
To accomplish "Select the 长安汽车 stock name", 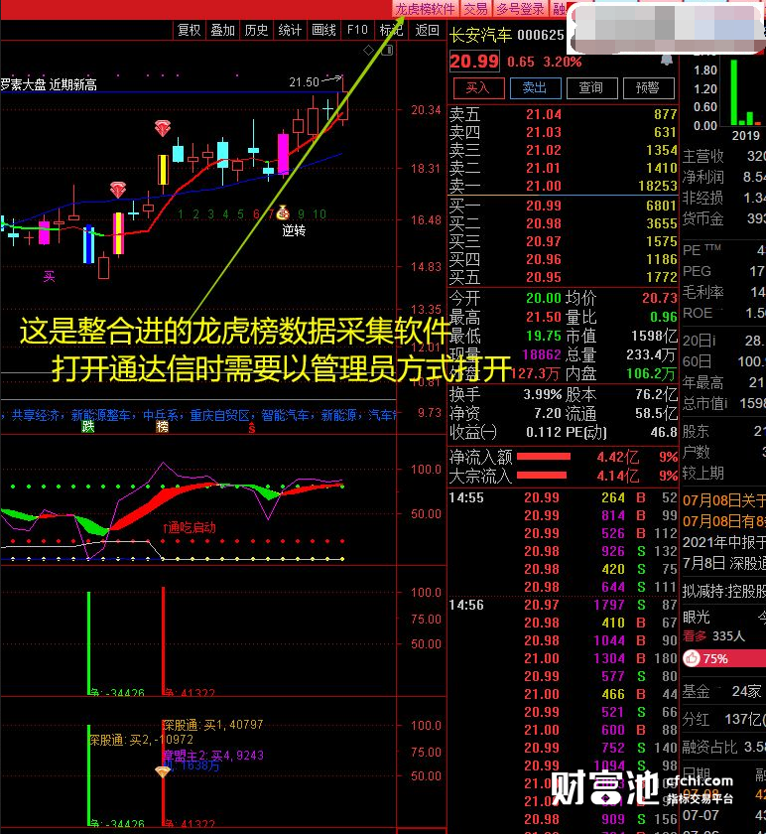I will point(480,35).
